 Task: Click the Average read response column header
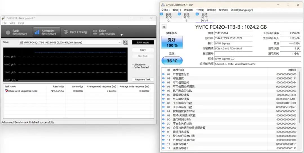tap(102, 86)
